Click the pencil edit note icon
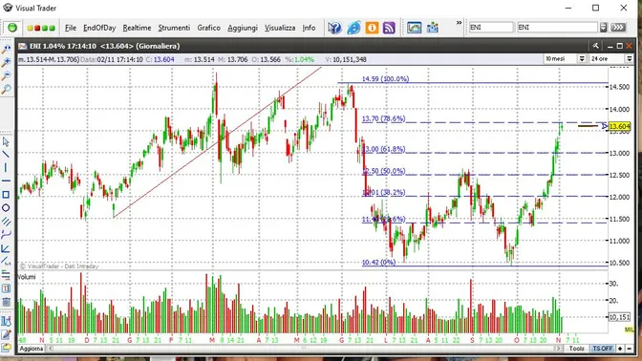Screen dimensions: 642x361 click(x=6, y=334)
